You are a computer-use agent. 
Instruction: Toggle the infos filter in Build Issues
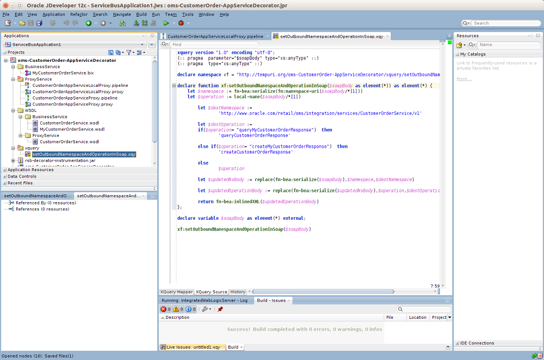click(189, 309)
